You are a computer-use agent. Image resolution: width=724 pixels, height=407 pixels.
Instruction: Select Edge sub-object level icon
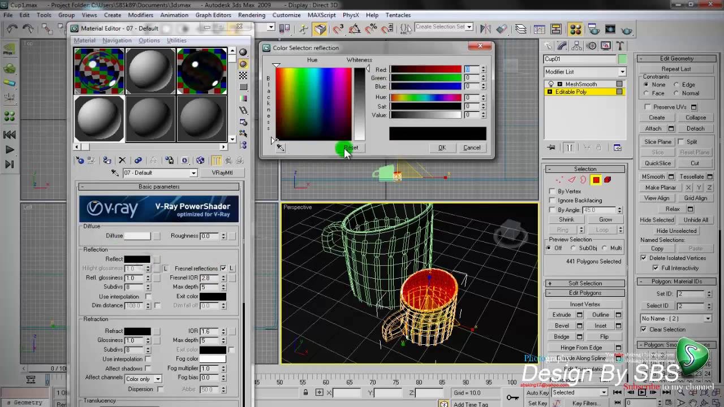coord(571,180)
